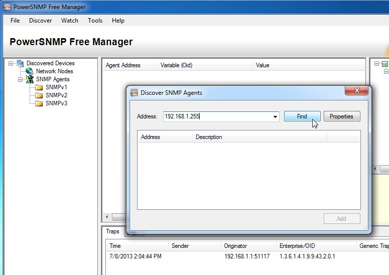Image resolution: width=389 pixels, height=275 pixels.
Task: Click the SNMPv3 folder icon
Action: point(39,103)
